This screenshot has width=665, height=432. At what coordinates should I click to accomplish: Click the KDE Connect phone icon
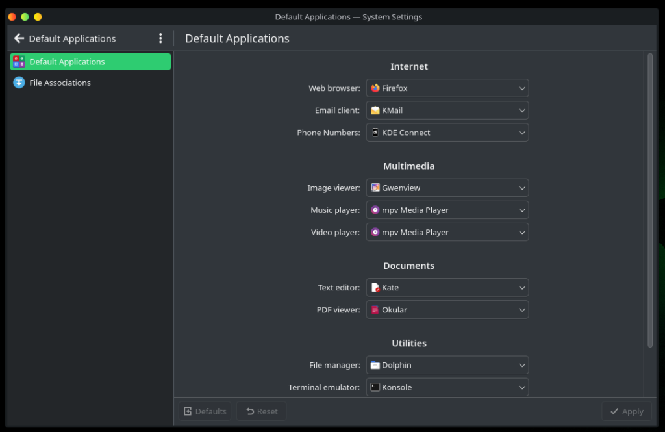tap(375, 133)
